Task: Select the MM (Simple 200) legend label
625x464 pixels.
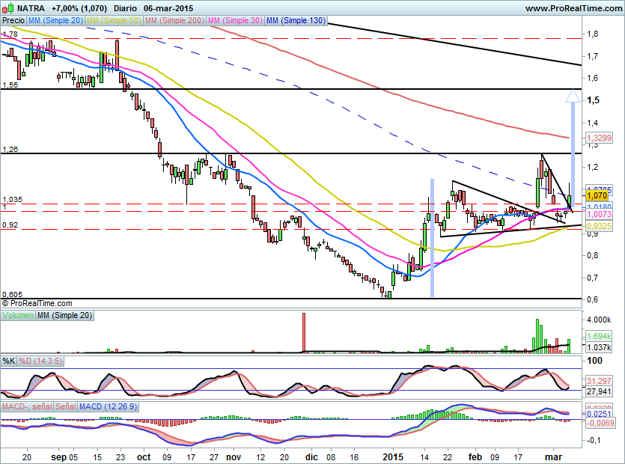Action: (174, 21)
